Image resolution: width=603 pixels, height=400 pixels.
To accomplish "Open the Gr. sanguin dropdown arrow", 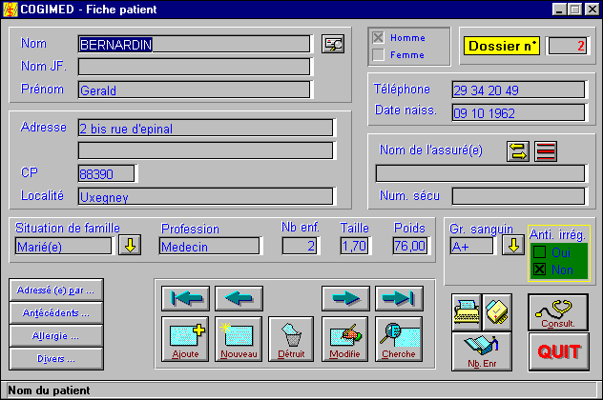I will tap(513, 246).
